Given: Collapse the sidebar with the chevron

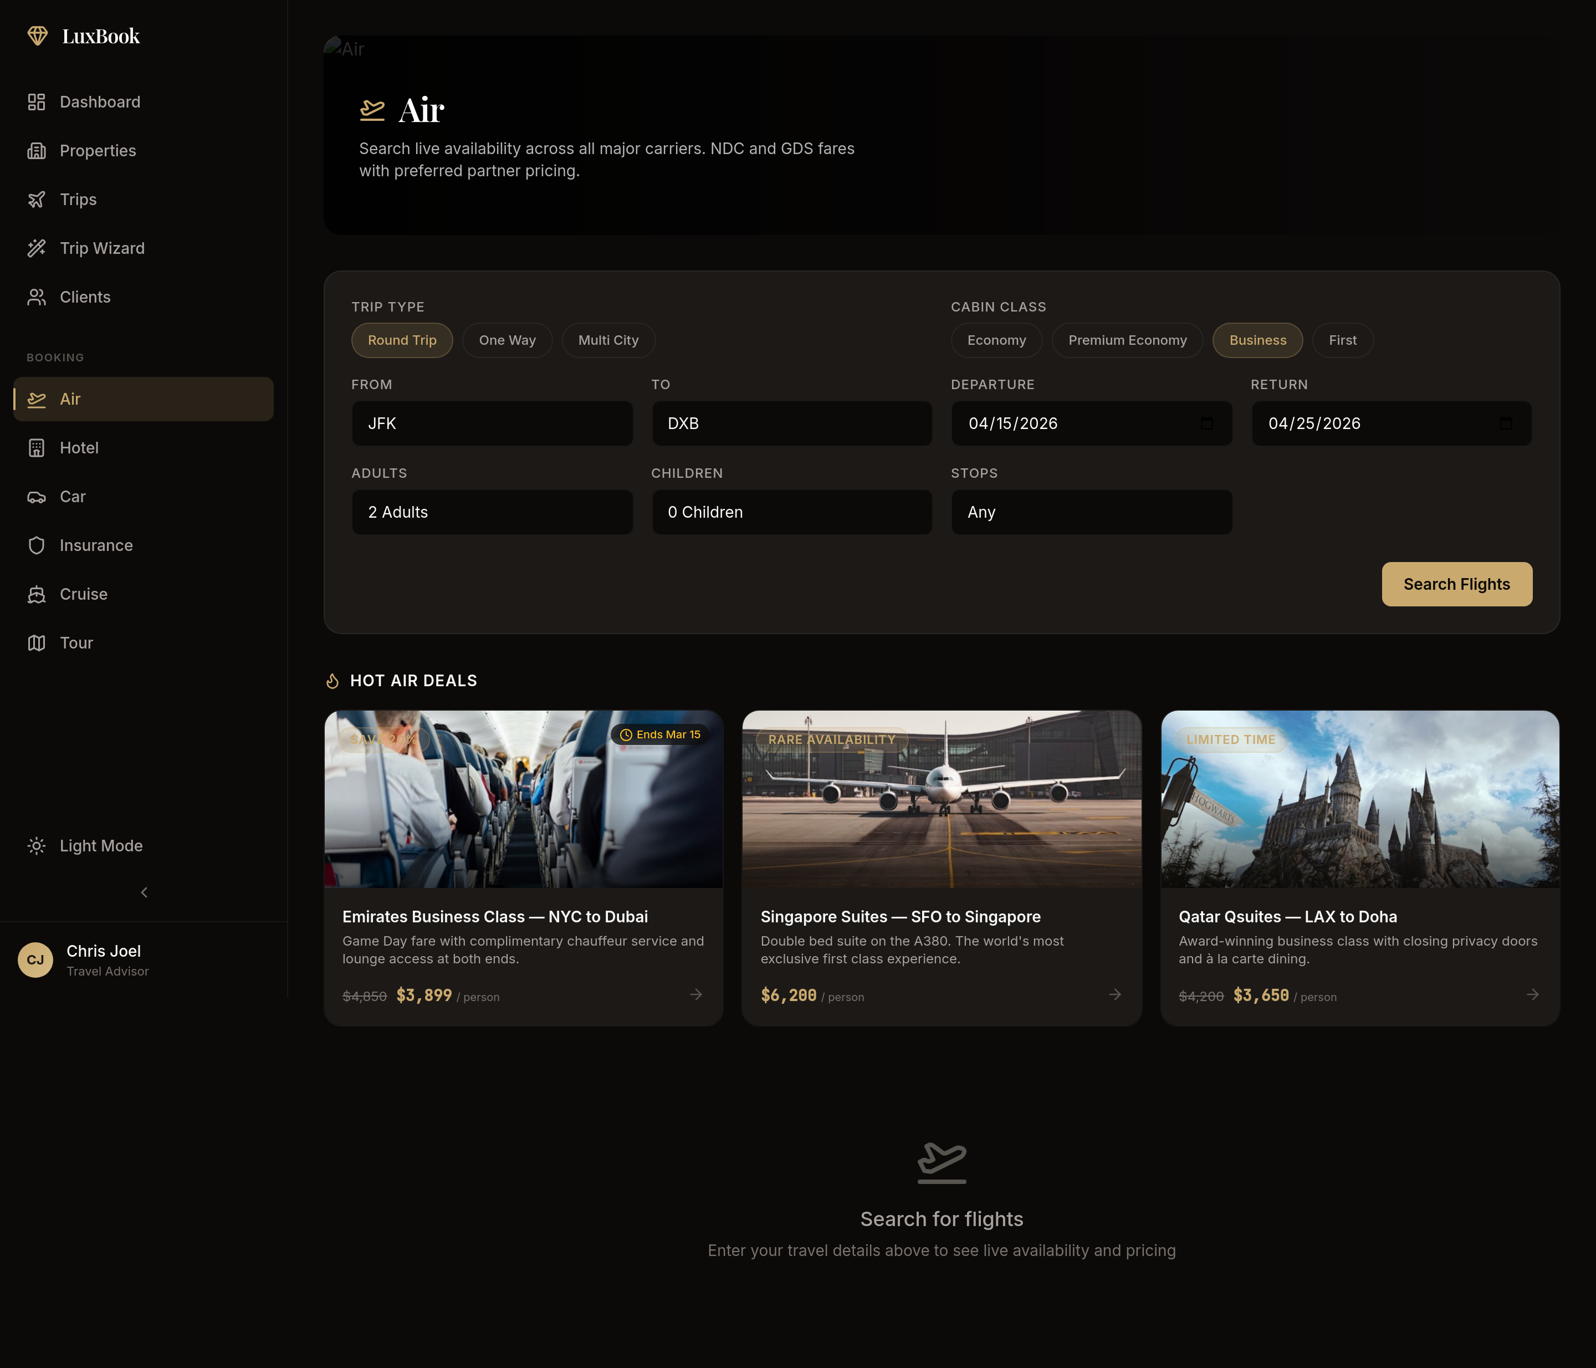Looking at the screenshot, I should point(144,892).
